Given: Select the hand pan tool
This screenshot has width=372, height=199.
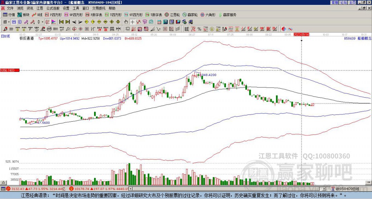Looking at the screenshot, I should click(126, 22).
